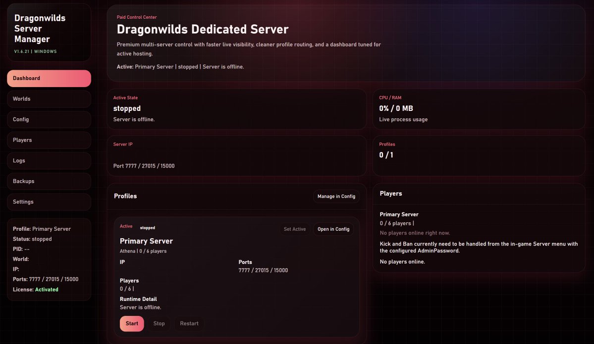Click Manage in Config button
The image size is (594, 344).
pos(336,197)
